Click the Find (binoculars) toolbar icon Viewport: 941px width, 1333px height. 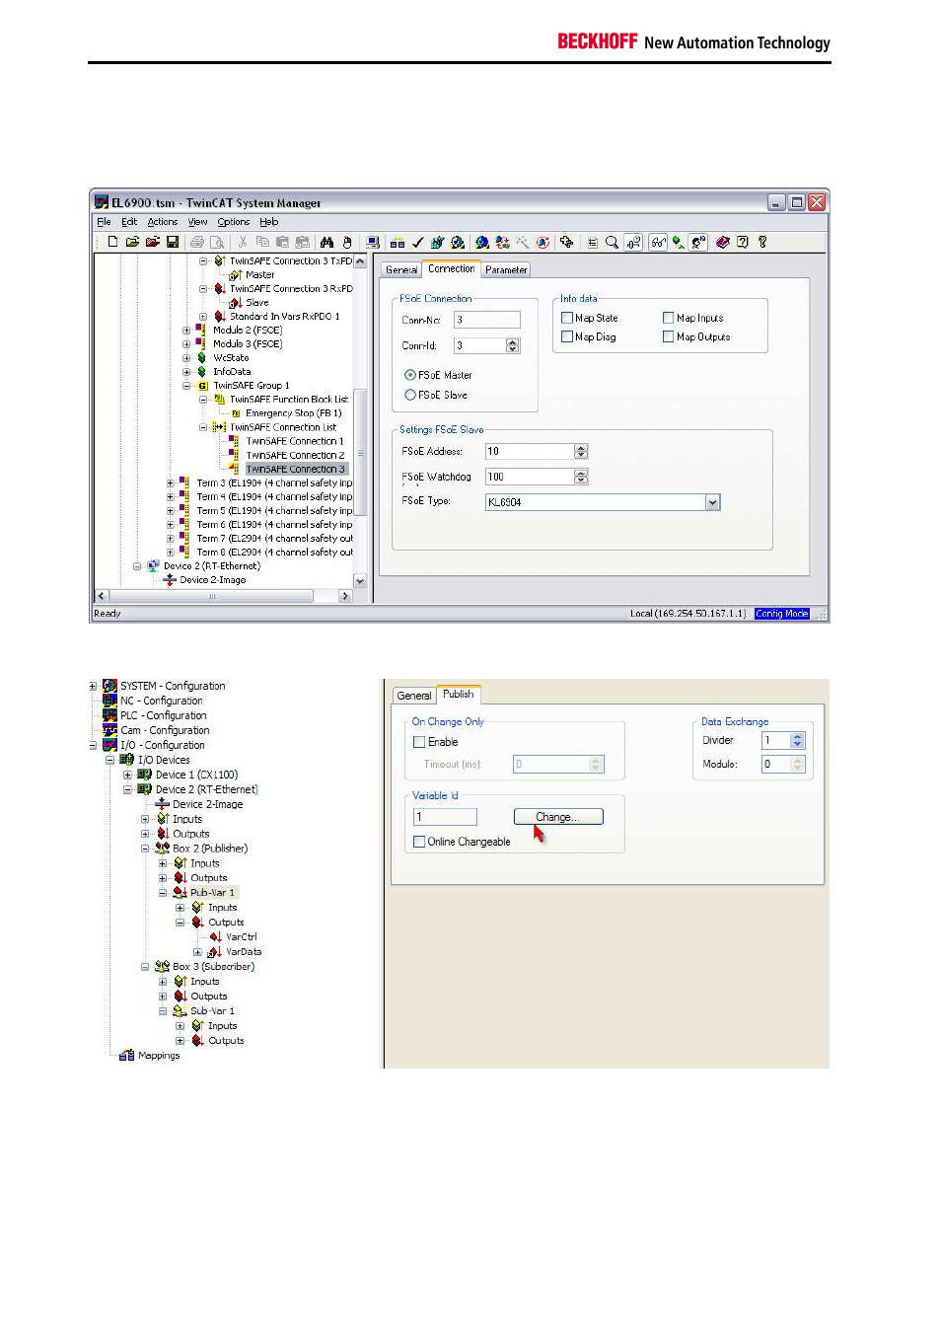pyautogui.click(x=326, y=242)
